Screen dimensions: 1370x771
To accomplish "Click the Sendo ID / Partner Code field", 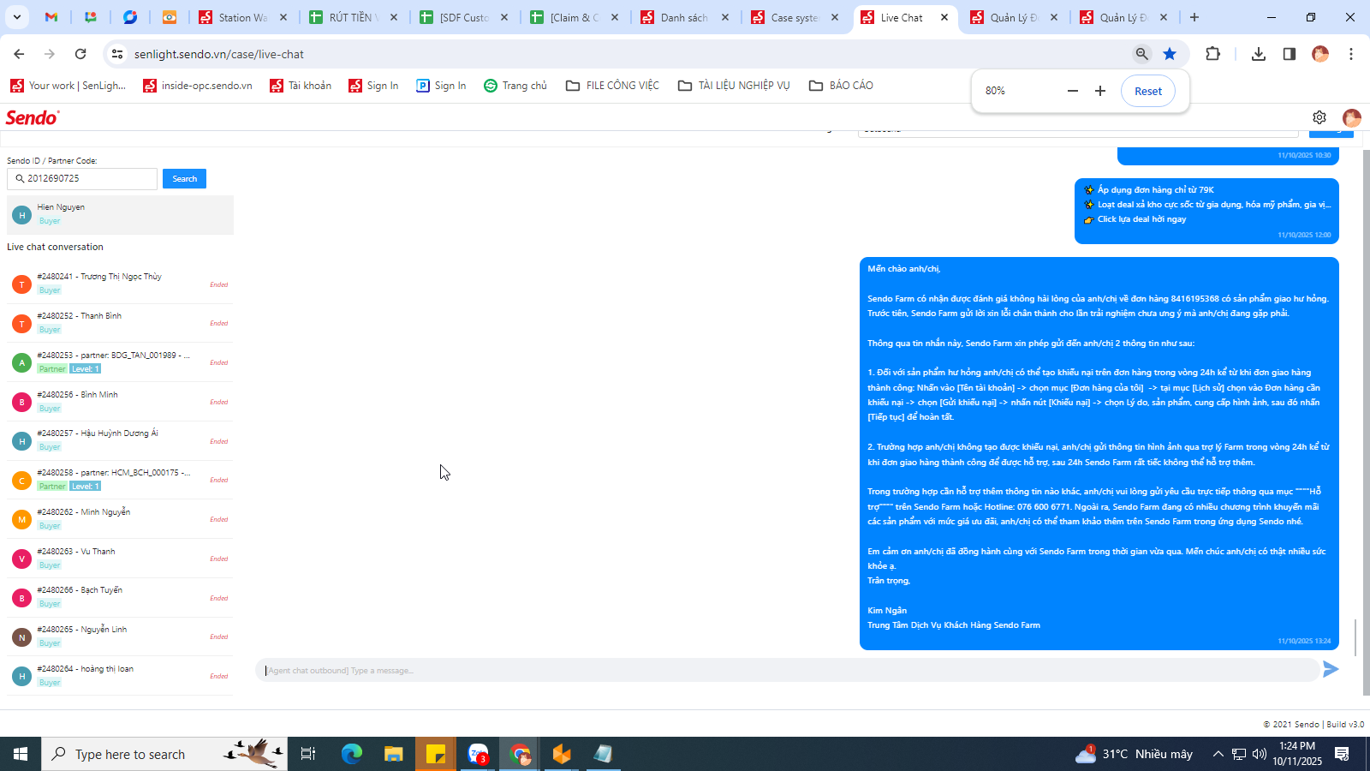I will point(82,178).
